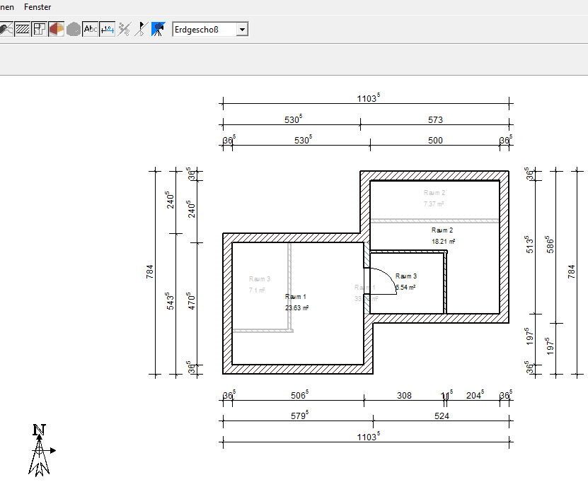Expand the Erdgeschoß floor dropdown arrow
This screenshot has height=494, width=588.
[242, 29]
